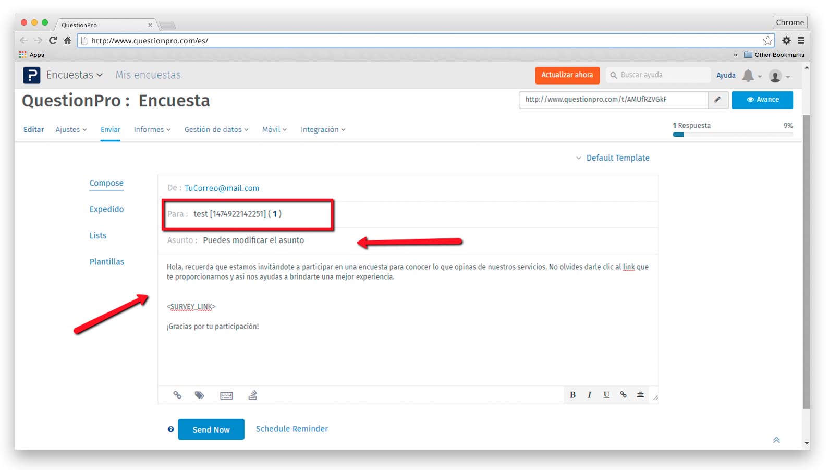Select the Enviar tab
The image size is (829, 470).
pos(111,129)
